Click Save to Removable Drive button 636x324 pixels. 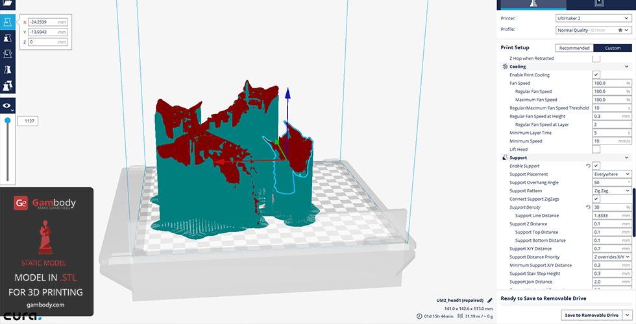592,315
